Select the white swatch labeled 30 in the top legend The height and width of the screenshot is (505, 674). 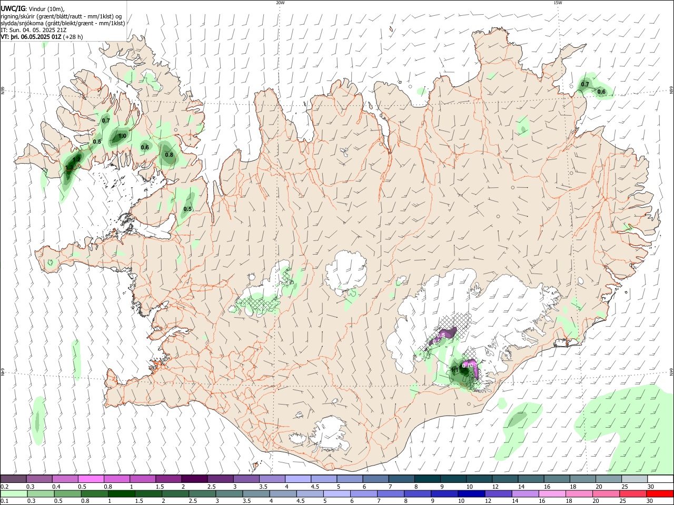pyautogui.click(x=660, y=479)
